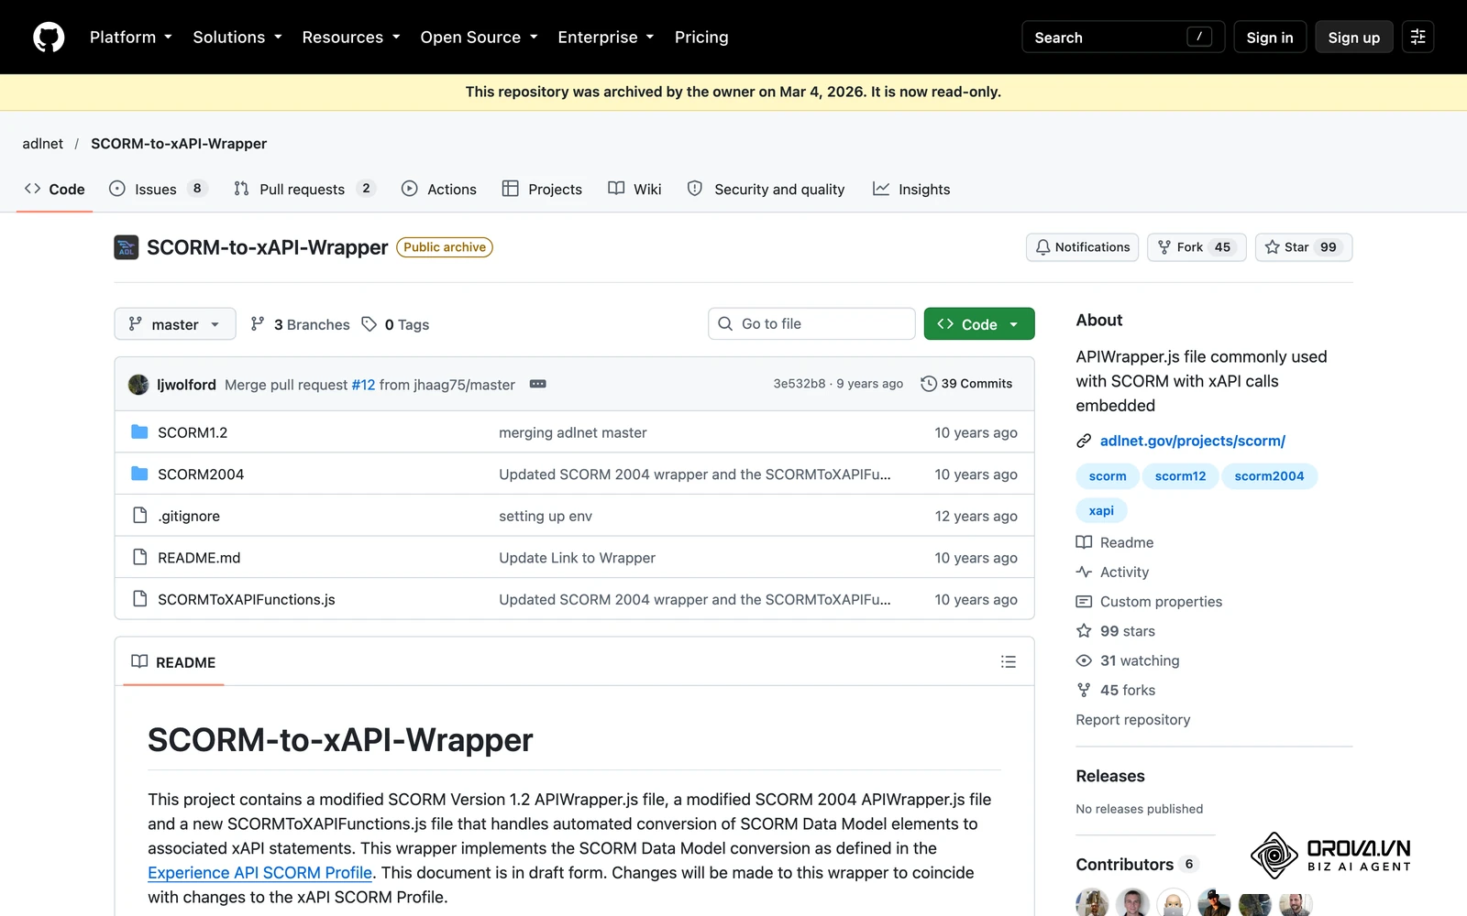Click the clock icon beside 39 Commits
1467x916 pixels.
929,384
